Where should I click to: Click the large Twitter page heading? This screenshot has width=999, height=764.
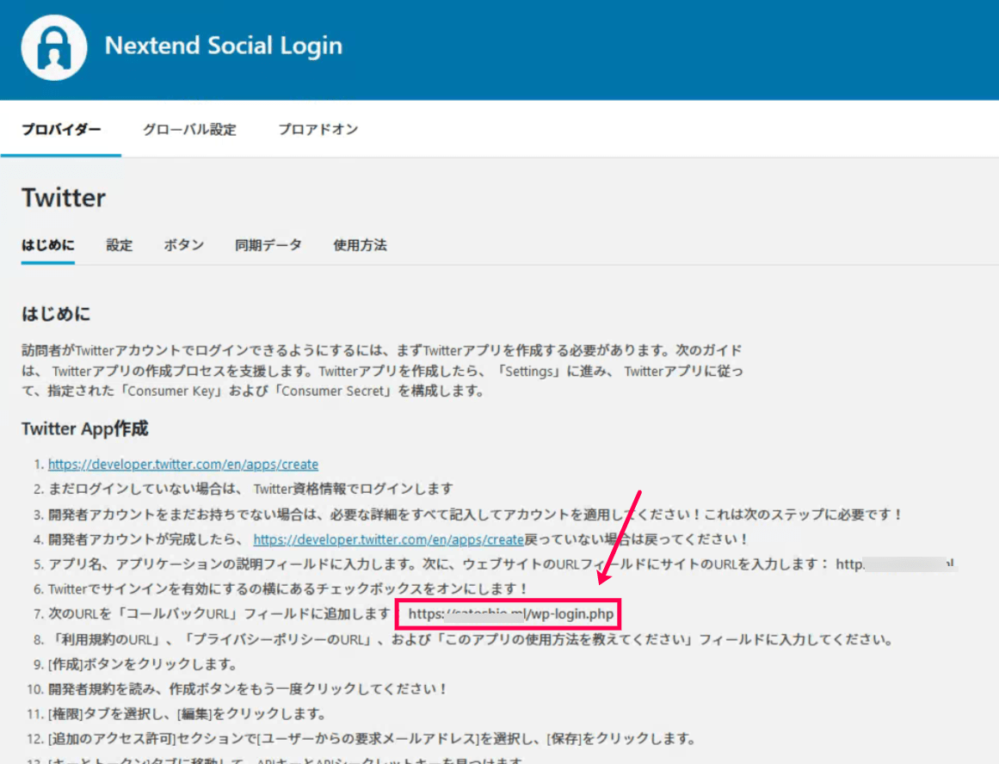point(64,198)
